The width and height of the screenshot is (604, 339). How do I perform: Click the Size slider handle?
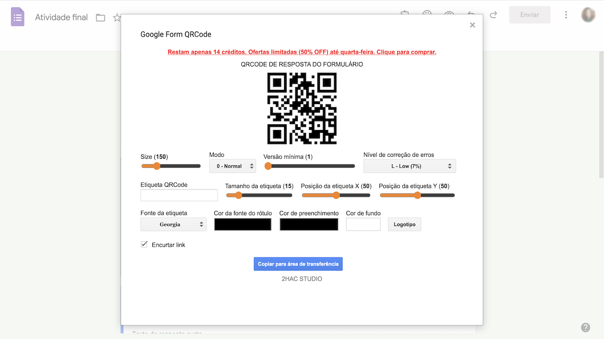coord(157,166)
